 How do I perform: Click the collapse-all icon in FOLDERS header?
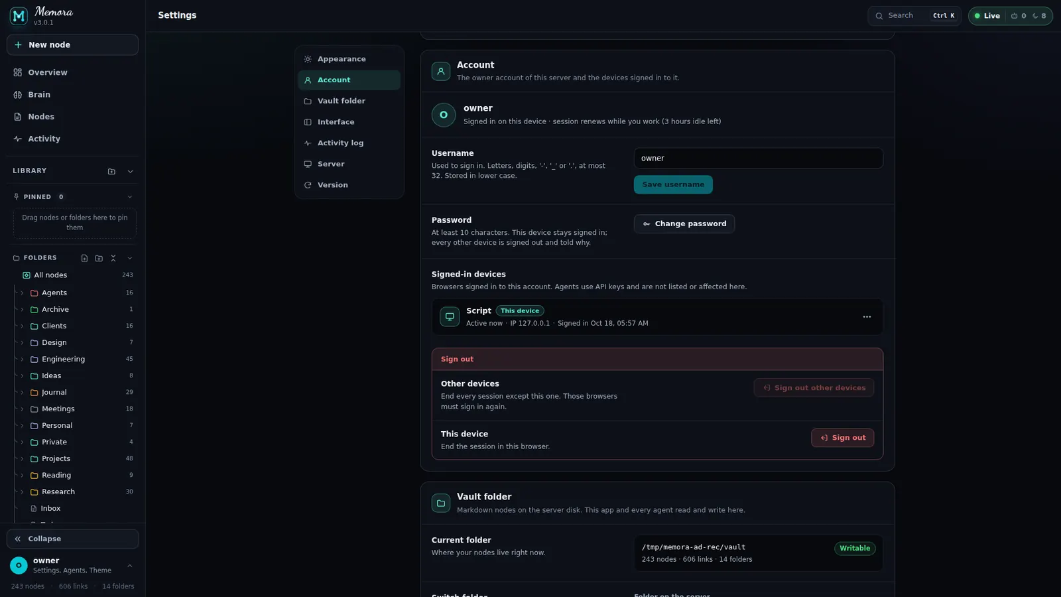[x=113, y=258]
